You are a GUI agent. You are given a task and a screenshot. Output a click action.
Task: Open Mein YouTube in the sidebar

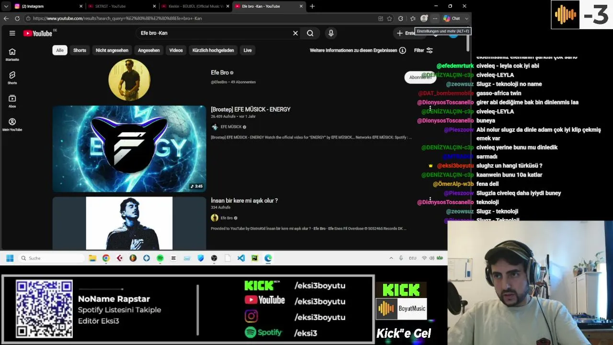pos(12,124)
